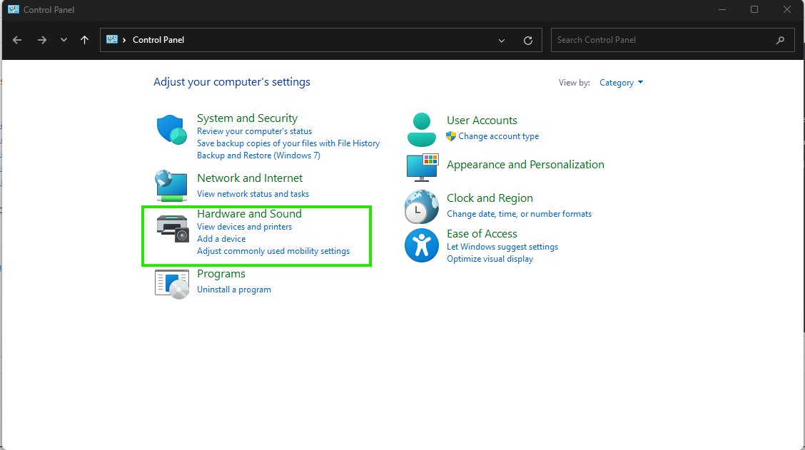This screenshot has height=450, width=805.
Task: Click Uninstall a program
Action: pos(233,290)
